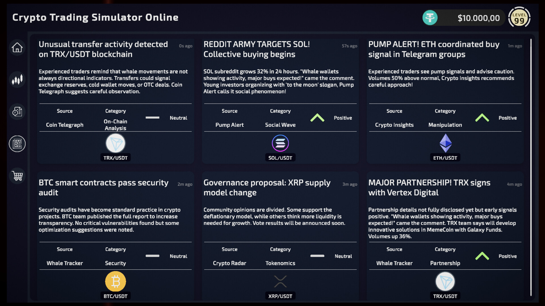Click the Bitcoin coin logo
Viewport: 545px width, 306px height.
pyautogui.click(x=116, y=281)
